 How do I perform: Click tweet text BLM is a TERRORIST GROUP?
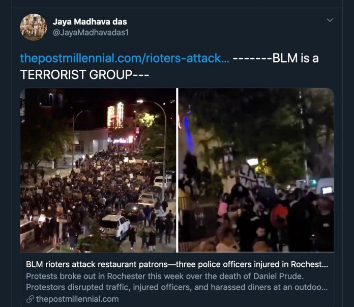pos(169,66)
